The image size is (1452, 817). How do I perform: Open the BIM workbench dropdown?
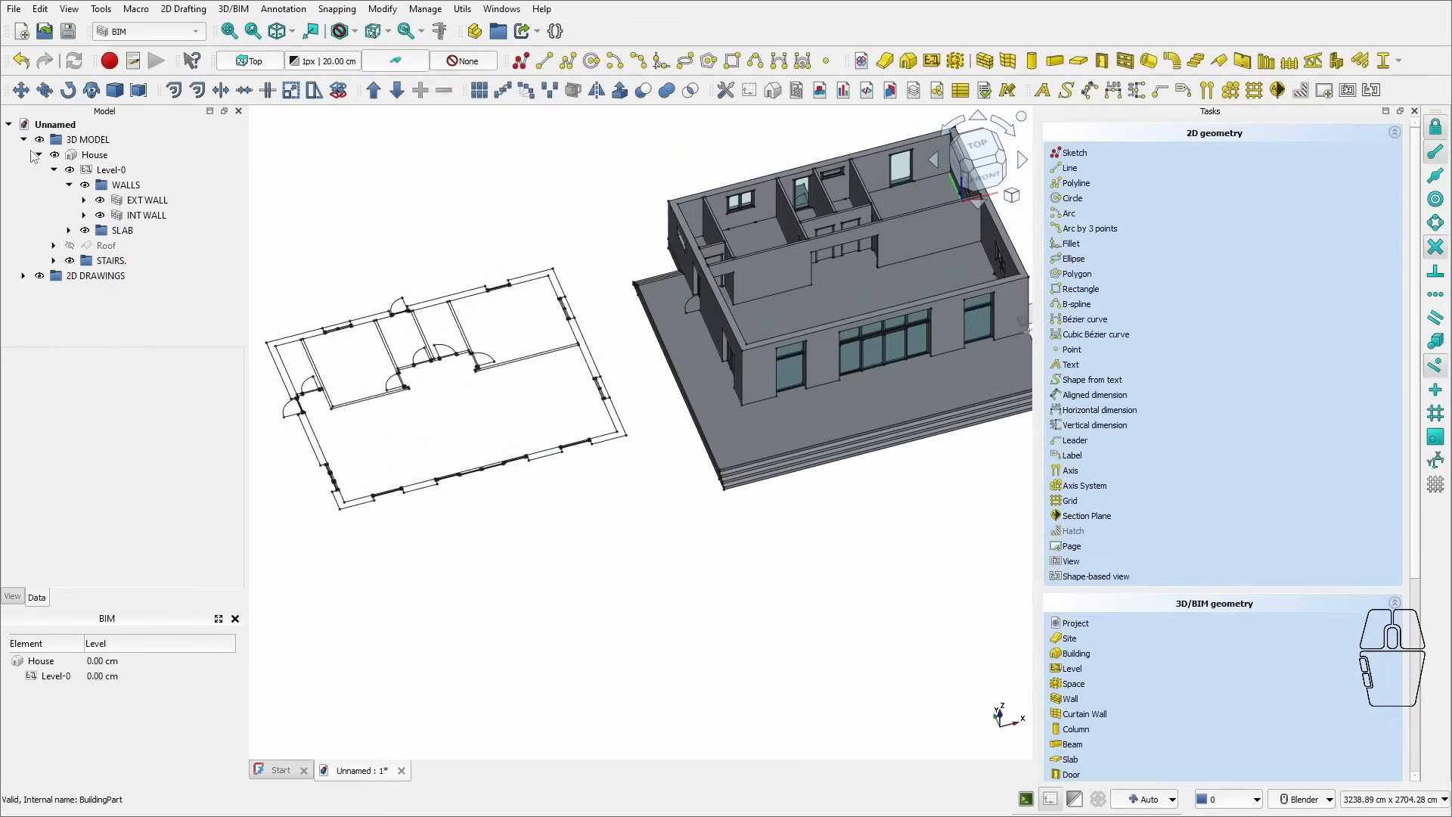pyautogui.click(x=150, y=32)
